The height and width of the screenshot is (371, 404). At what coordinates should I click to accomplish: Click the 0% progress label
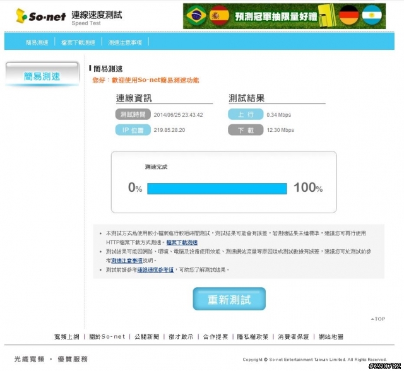[135, 187]
